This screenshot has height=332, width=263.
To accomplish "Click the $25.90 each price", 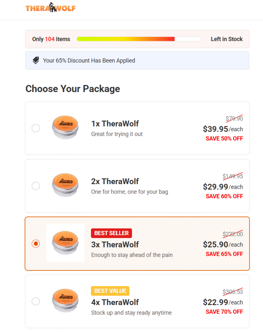I will (223, 244).
